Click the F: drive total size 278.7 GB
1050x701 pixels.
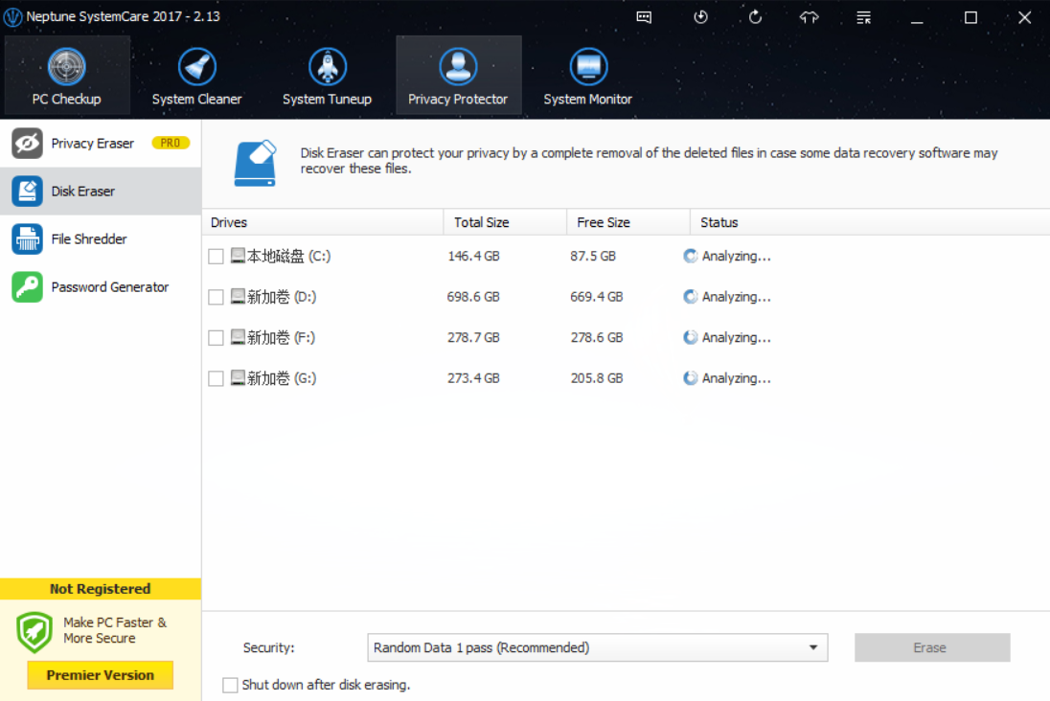coord(473,338)
